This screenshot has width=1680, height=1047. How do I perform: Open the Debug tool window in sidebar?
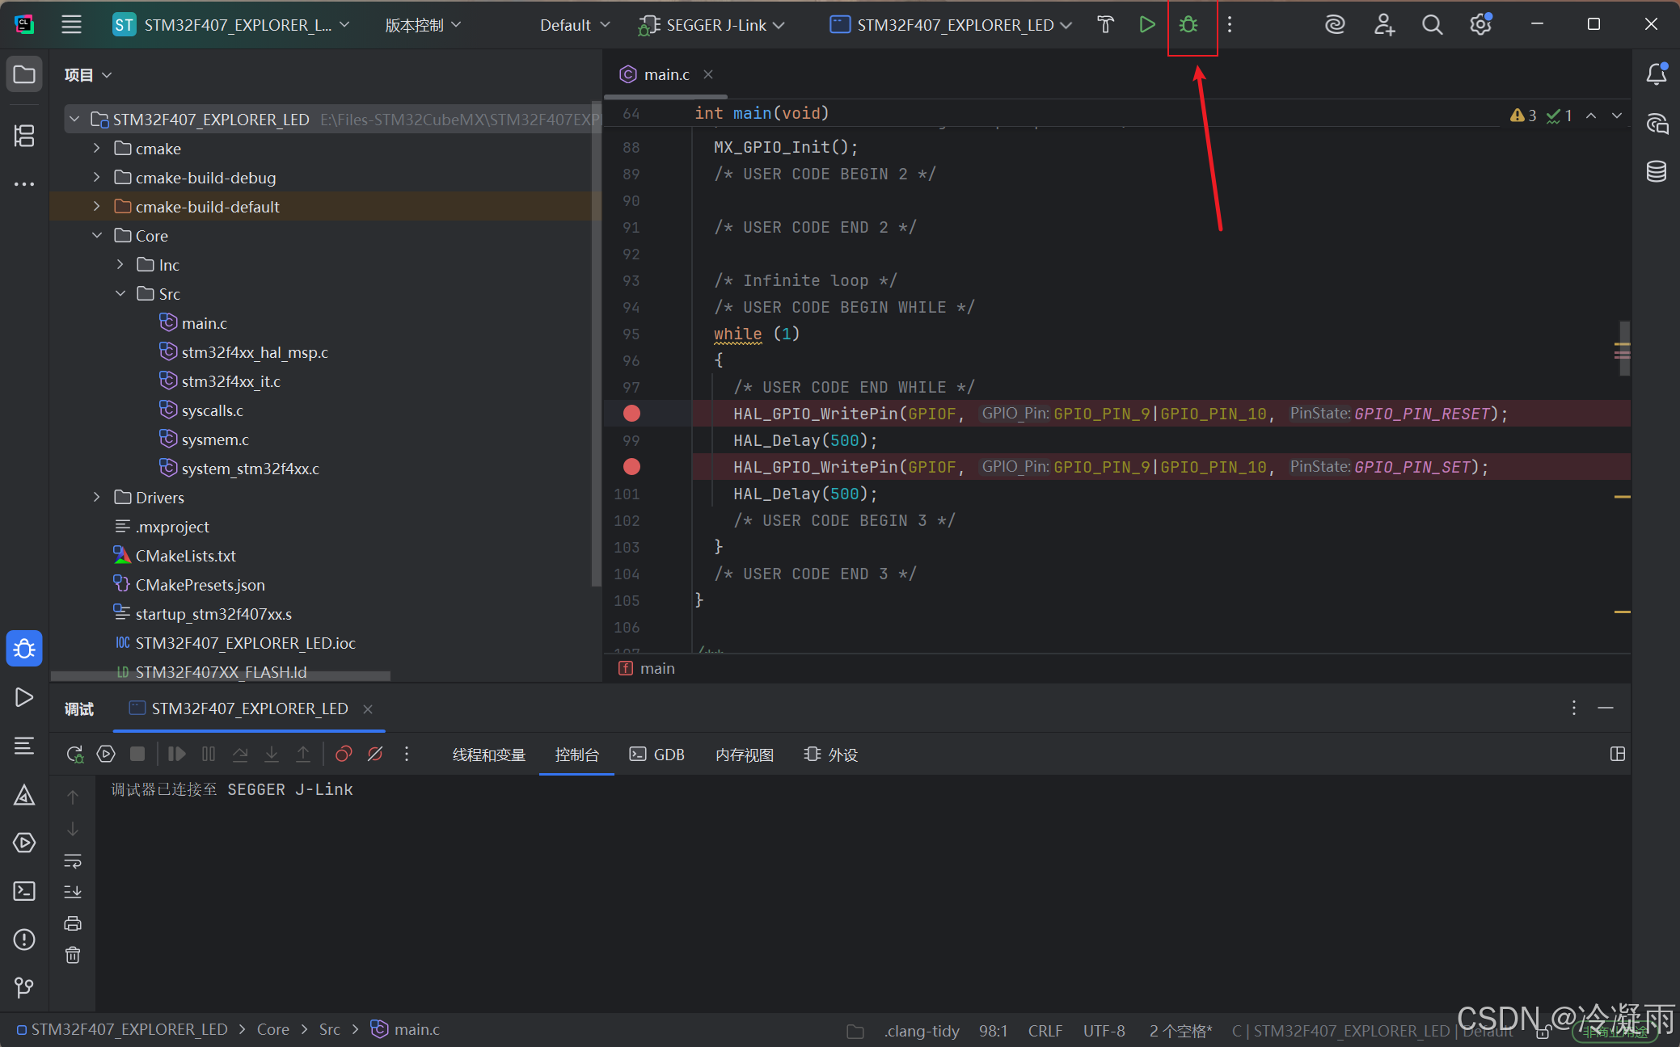pyautogui.click(x=24, y=648)
